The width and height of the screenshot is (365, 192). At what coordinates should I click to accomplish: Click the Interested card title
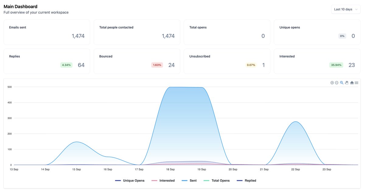pyautogui.click(x=287, y=56)
